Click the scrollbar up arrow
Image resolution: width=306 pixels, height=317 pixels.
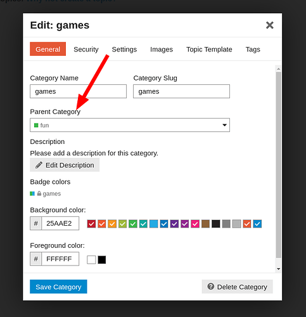pyautogui.click(x=278, y=68)
